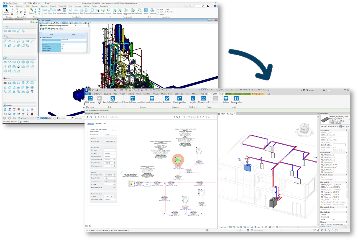Screen dimensions: 358x240
Task: Click Edit Type button in Properties
Action: (344, 126)
